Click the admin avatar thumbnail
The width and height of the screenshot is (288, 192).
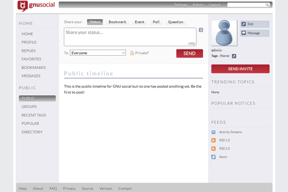pos(224,34)
